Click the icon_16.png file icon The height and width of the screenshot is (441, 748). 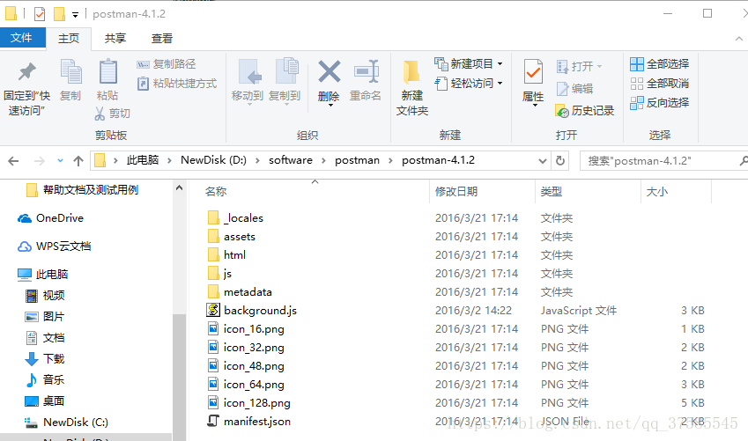213,328
